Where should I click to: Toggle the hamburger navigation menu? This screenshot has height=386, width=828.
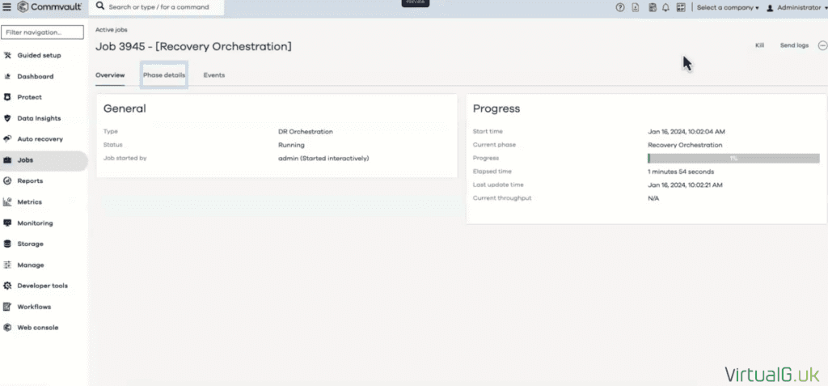tap(7, 7)
